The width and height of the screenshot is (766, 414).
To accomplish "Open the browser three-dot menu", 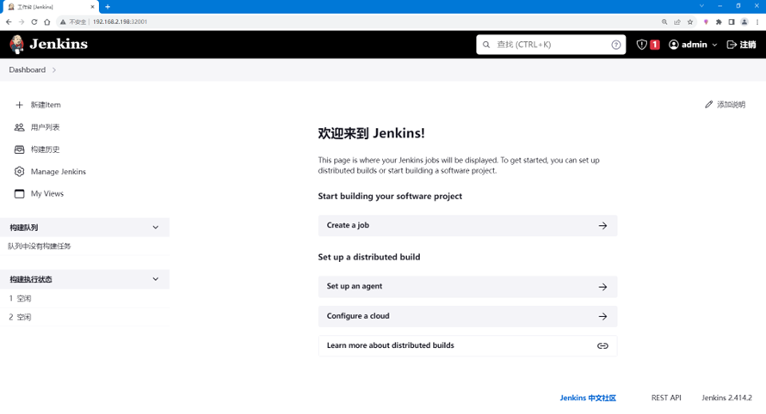I will (x=757, y=22).
